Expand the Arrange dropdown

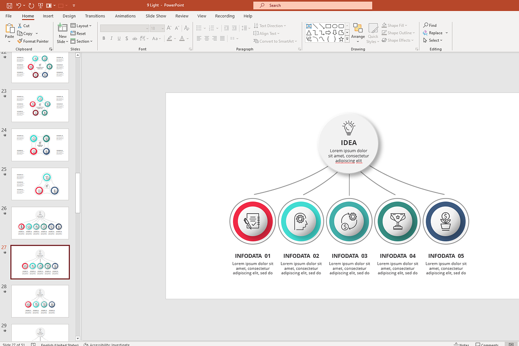358,32
